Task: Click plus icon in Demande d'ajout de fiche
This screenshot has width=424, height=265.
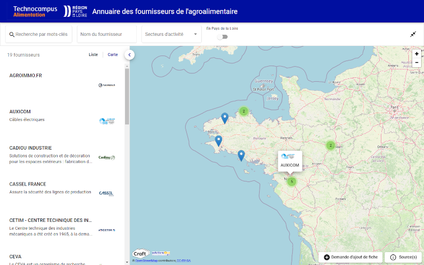Action: pos(326,257)
